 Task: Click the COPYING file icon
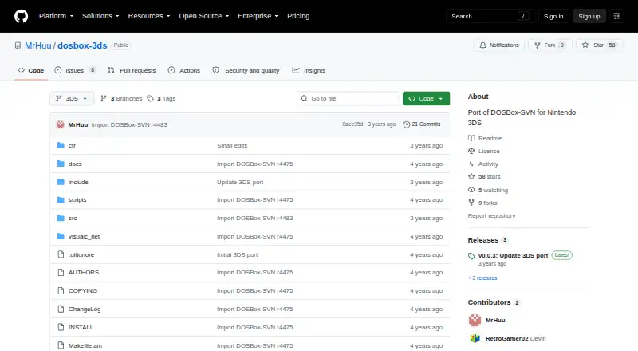tap(61, 290)
